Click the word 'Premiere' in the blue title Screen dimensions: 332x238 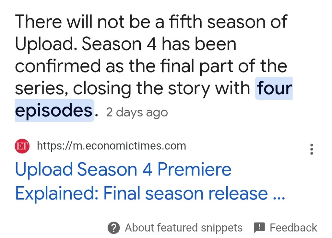pyautogui.click(x=195, y=169)
